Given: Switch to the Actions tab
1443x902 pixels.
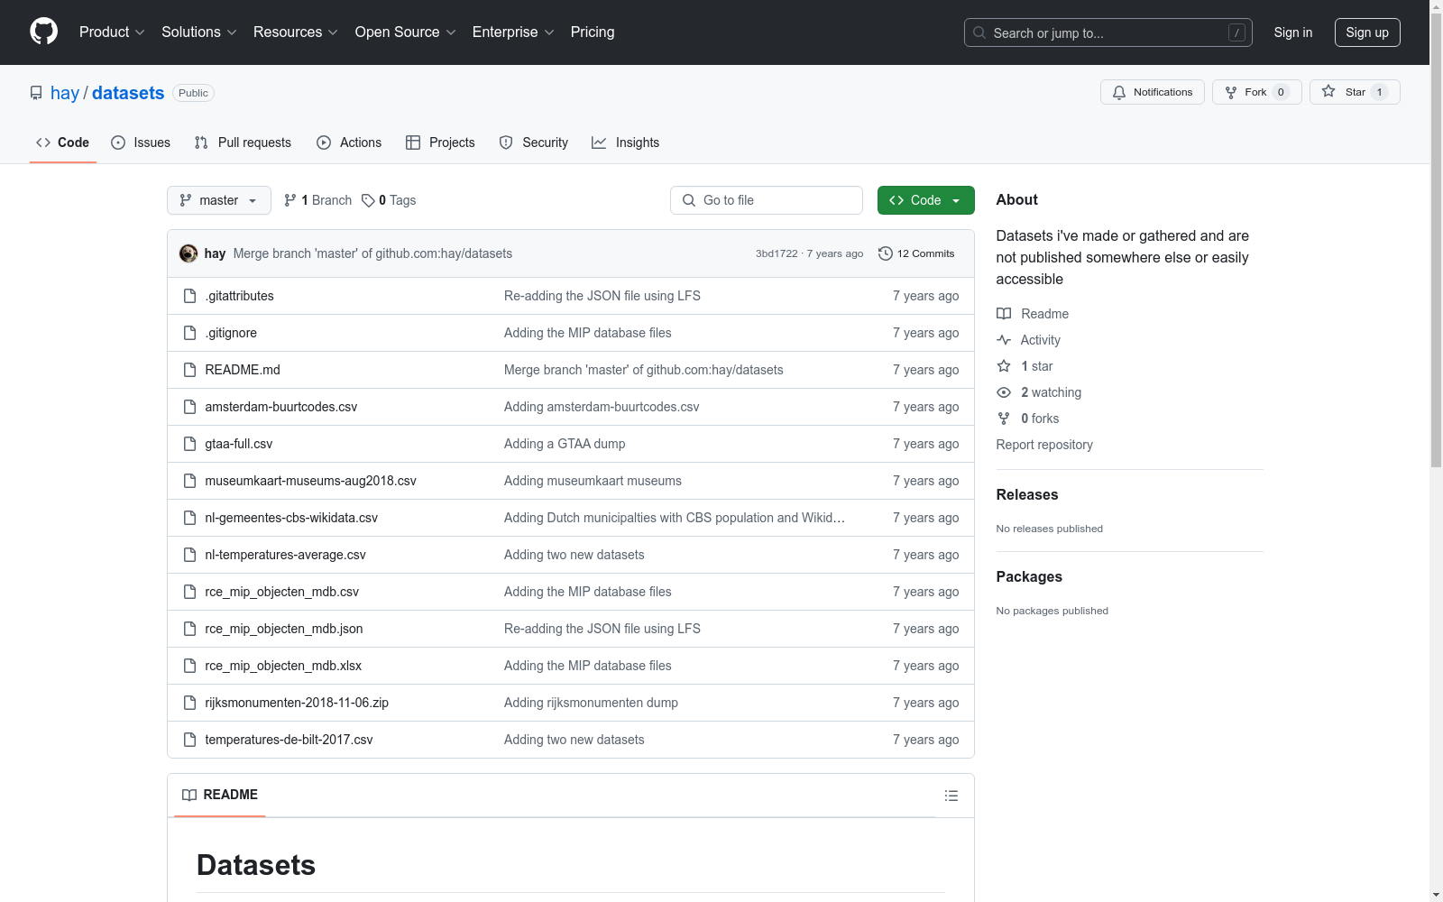Looking at the screenshot, I should 349,143.
